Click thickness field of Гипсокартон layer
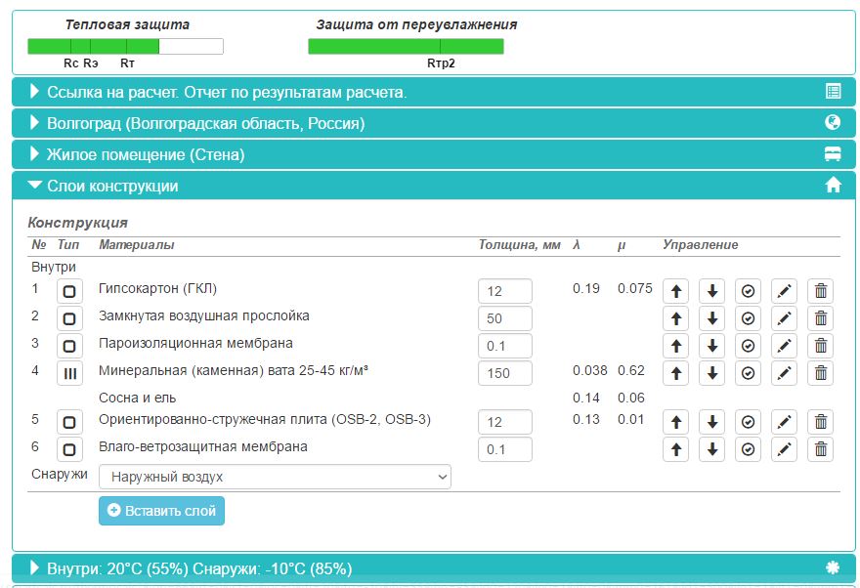 click(x=505, y=291)
